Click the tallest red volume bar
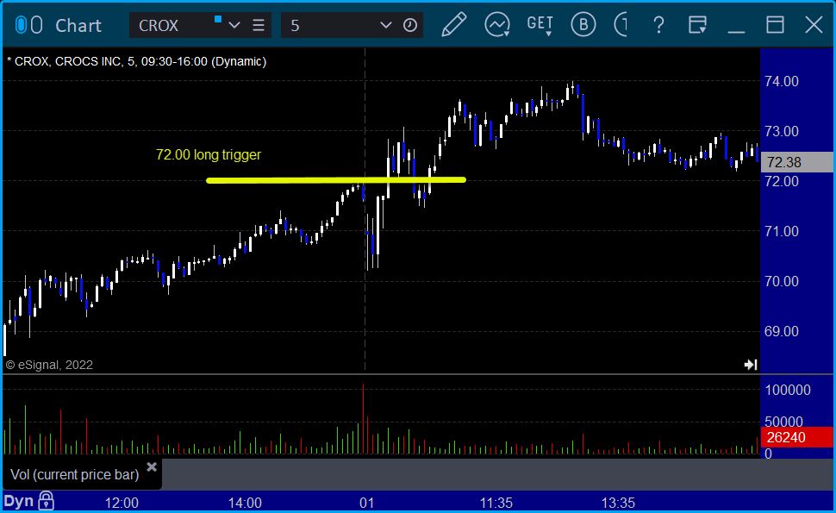Viewport: 836px width, 513px height. coord(363,419)
